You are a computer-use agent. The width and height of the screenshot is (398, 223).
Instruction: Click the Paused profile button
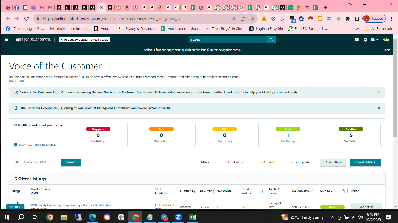click(374, 19)
